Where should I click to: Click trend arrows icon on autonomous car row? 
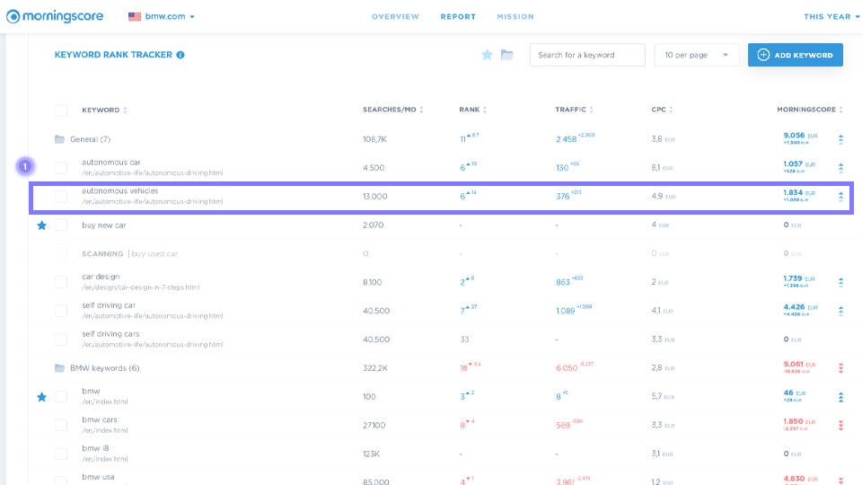(x=840, y=167)
